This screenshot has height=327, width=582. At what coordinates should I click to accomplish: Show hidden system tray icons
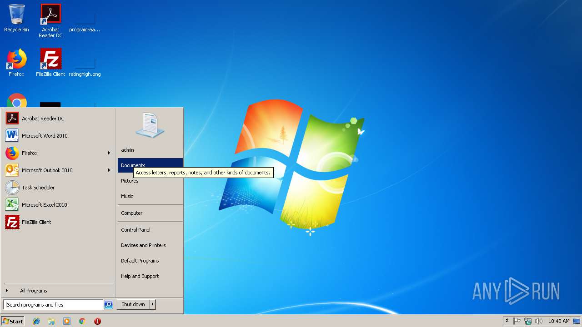[x=507, y=321]
